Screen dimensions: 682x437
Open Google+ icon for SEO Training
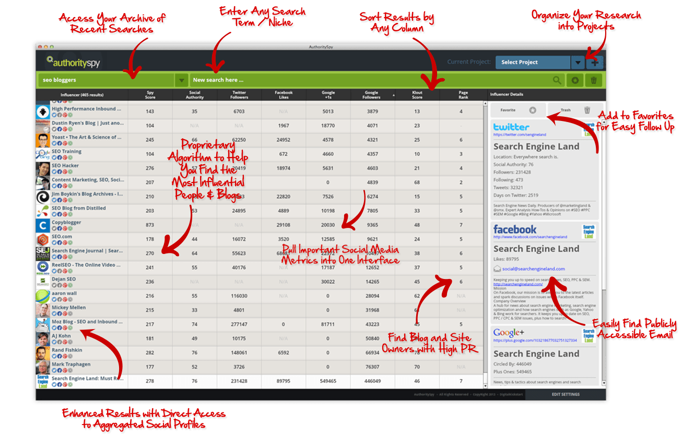point(65,157)
